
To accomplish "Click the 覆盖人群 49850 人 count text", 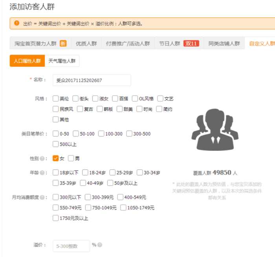I will [x=215, y=173].
